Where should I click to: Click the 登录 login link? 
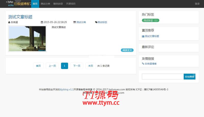197,4
